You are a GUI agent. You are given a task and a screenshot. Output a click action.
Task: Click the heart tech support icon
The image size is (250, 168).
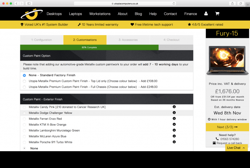(132, 25)
